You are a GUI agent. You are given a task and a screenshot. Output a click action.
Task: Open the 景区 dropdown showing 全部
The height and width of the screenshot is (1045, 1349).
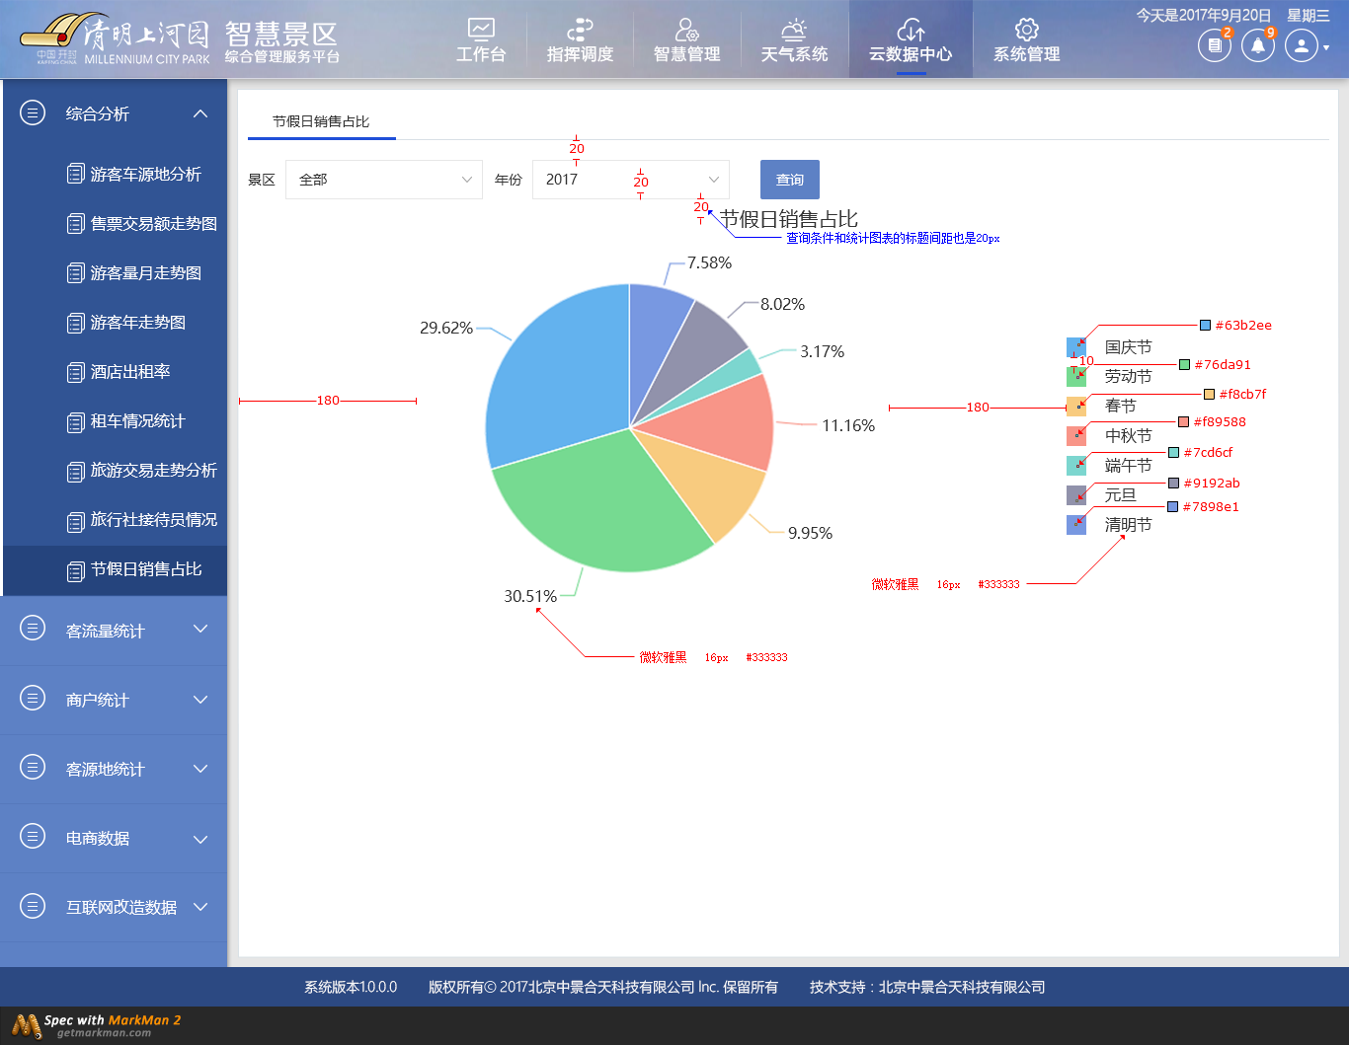point(383,180)
